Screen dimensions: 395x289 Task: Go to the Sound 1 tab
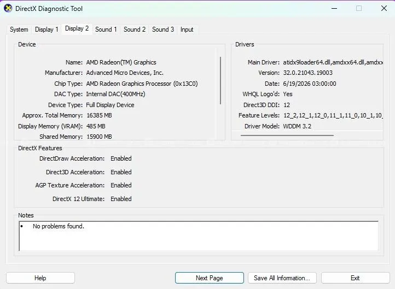[x=106, y=30]
